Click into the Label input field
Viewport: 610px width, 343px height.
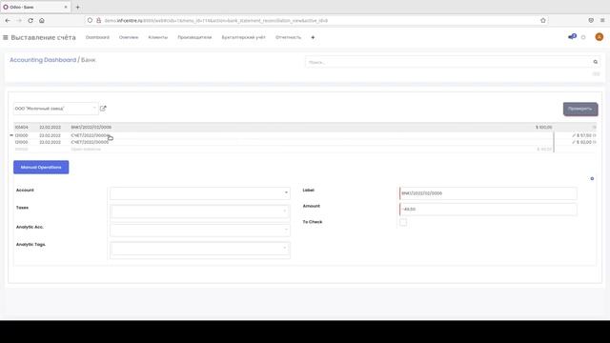pyautogui.click(x=488, y=193)
